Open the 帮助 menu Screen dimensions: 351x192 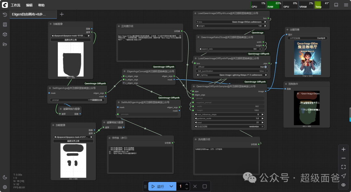click(41, 5)
